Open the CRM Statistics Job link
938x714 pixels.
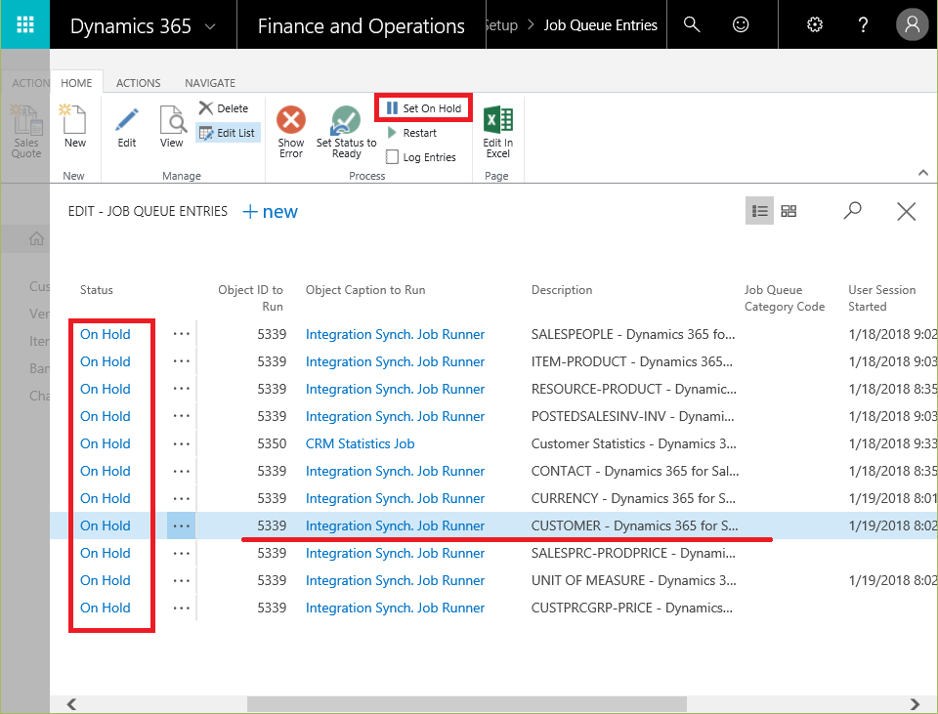click(x=361, y=443)
